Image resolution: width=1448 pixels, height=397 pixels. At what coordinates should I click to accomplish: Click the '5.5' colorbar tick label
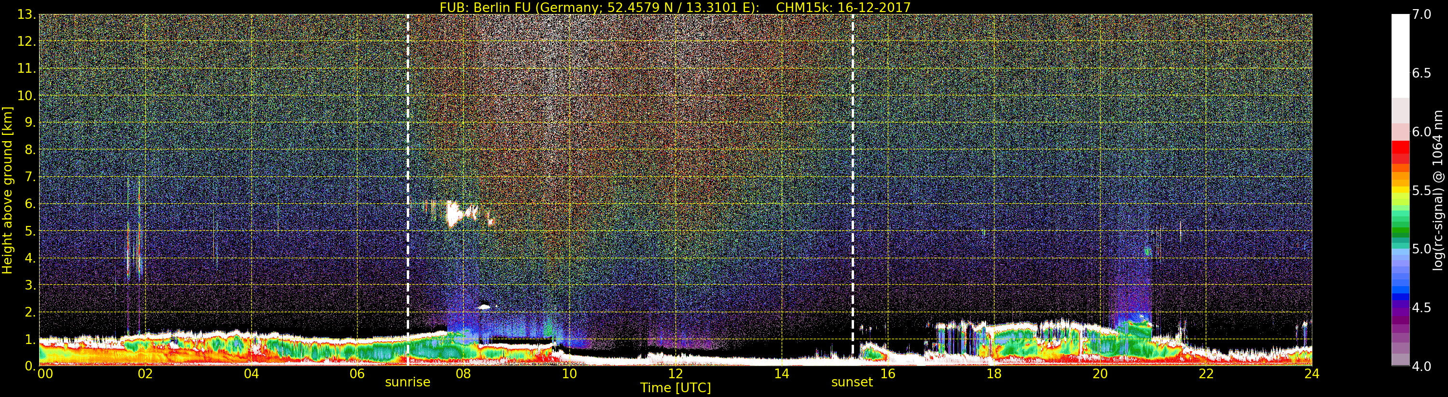pyautogui.click(x=1421, y=190)
